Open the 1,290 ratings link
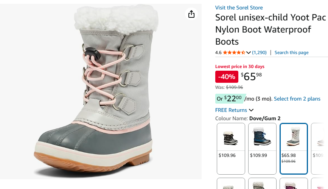The width and height of the screenshot is (328, 189). point(259,53)
